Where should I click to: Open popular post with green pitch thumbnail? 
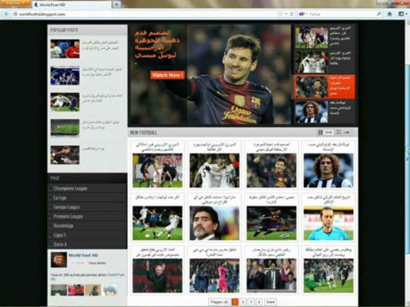point(65,128)
